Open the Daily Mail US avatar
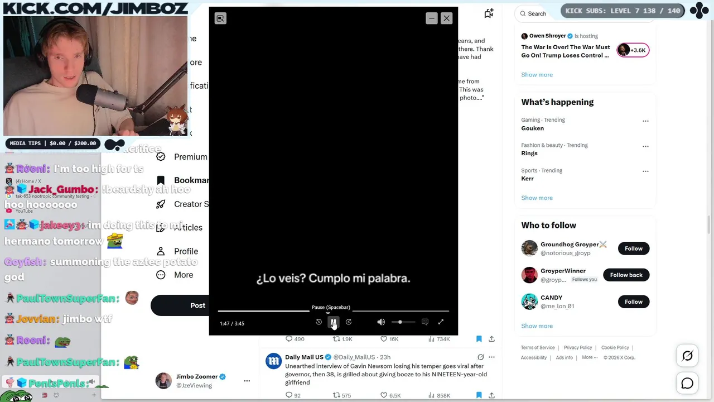This screenshot has height=402, width=714. coord(273,361)
